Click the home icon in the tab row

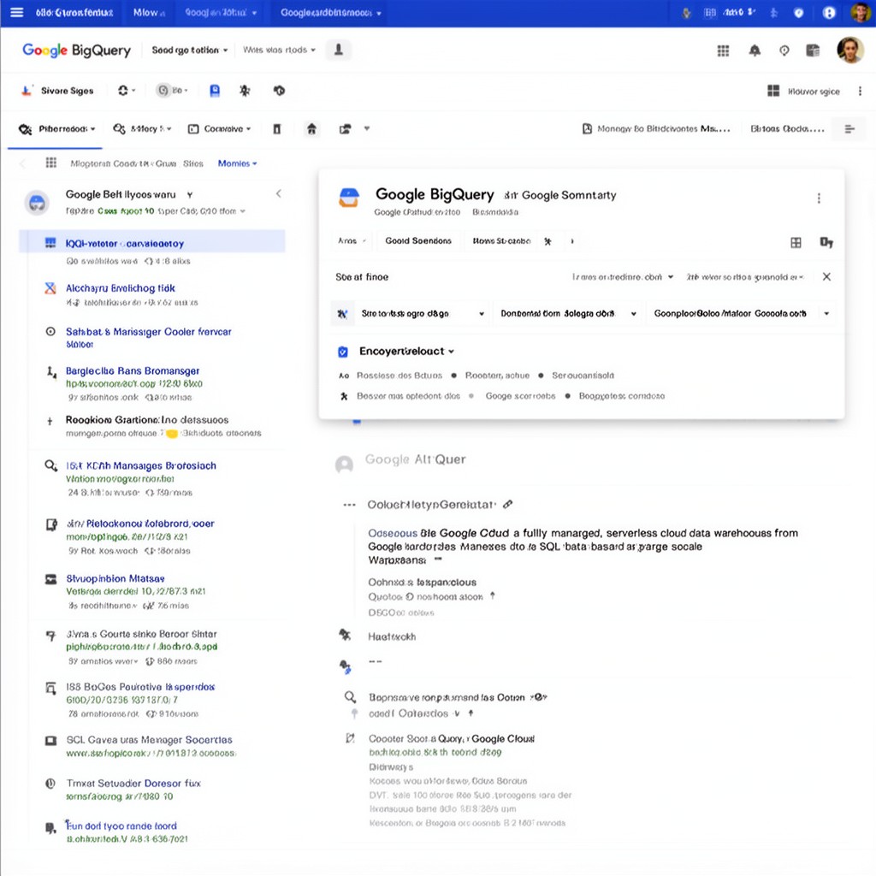(311, 129)
